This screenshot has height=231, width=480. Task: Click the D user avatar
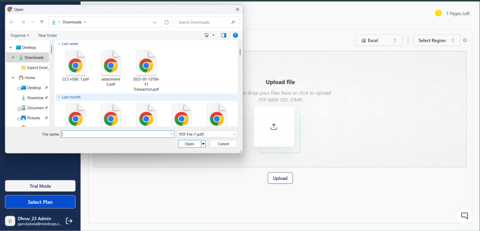pos(10,221)
